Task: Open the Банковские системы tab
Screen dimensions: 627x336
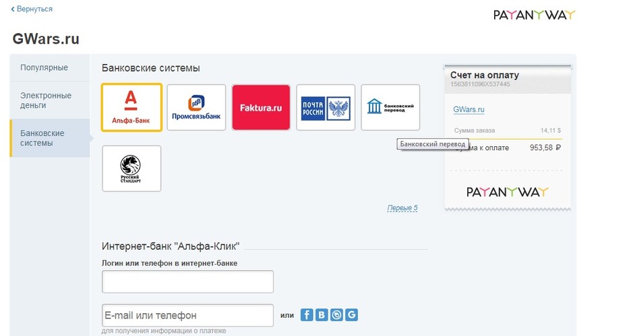Action: [x=50, y=138]
